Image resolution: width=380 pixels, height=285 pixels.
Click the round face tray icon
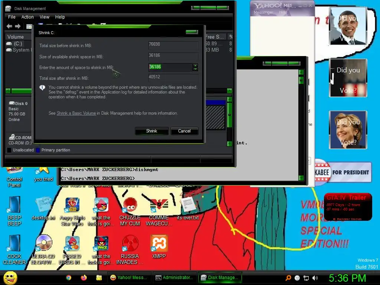[x=297, y=278]
